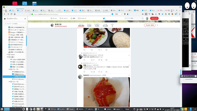Click the message icon under food photo tweet
The height and width of the screenshot is (111, 197).
(x=106, y=50)
